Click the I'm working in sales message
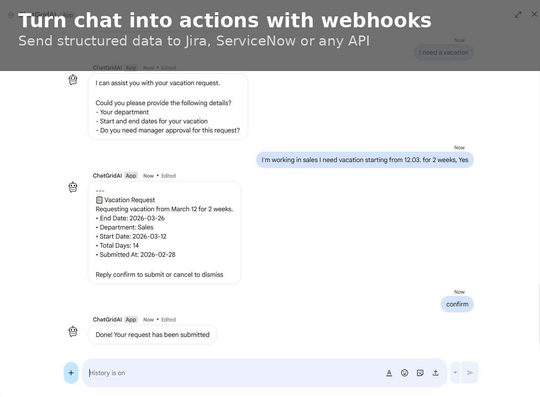 point(365,160)
